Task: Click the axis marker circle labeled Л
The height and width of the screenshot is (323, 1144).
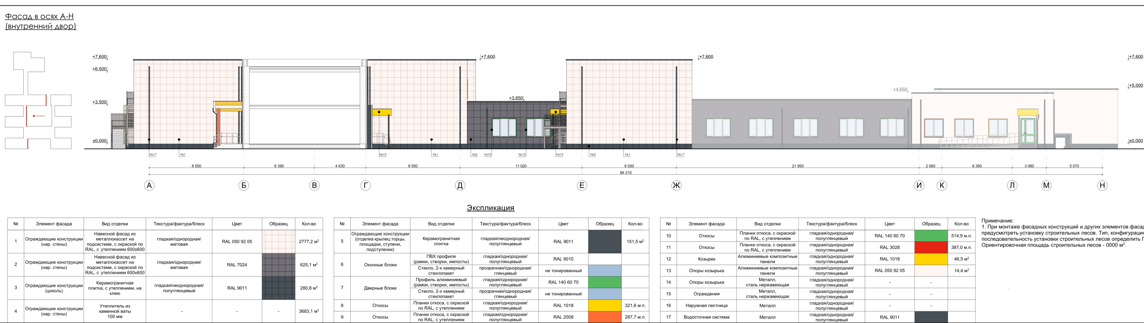Action: [x=1012, y=185]
